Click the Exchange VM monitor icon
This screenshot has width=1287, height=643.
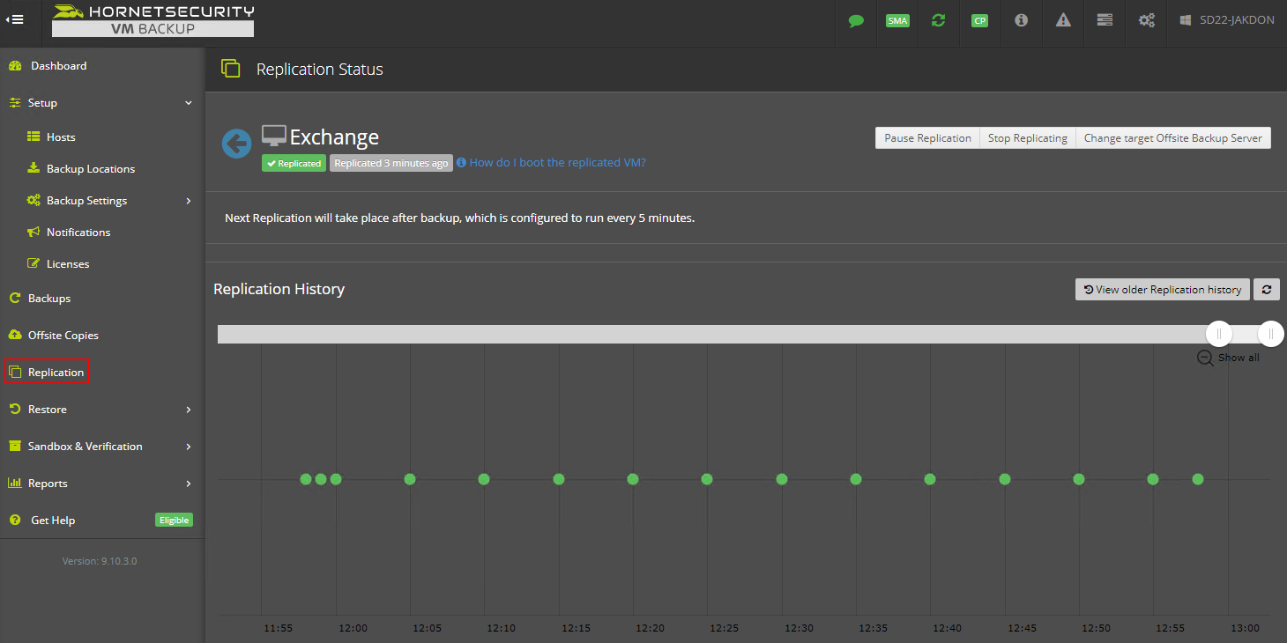point(274,136)
